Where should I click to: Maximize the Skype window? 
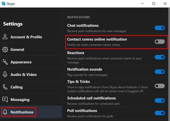pos(154,4)
